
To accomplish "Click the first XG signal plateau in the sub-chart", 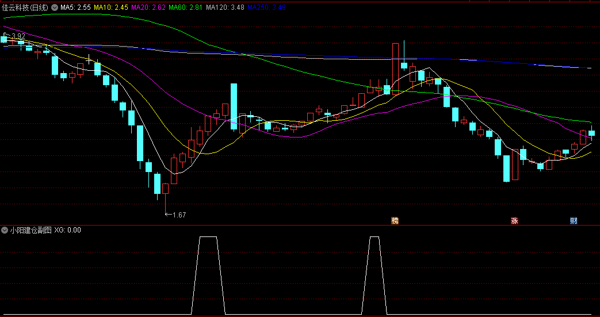I will tap(208, 237).
